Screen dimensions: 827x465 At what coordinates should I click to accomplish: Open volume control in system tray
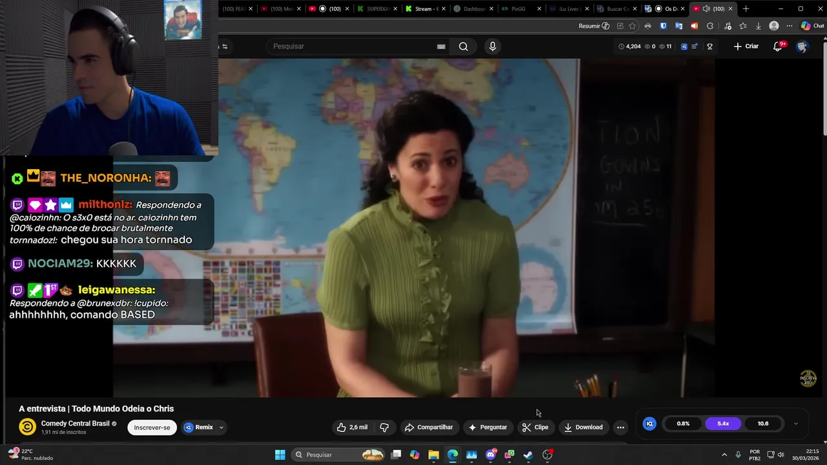click(780, 455)
